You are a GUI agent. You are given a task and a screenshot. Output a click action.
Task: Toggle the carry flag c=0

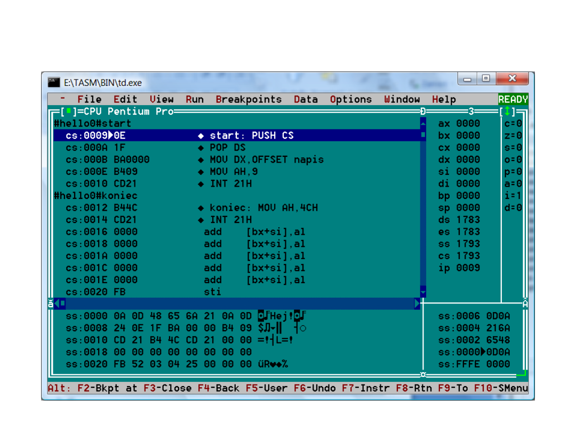click(513, 124)
